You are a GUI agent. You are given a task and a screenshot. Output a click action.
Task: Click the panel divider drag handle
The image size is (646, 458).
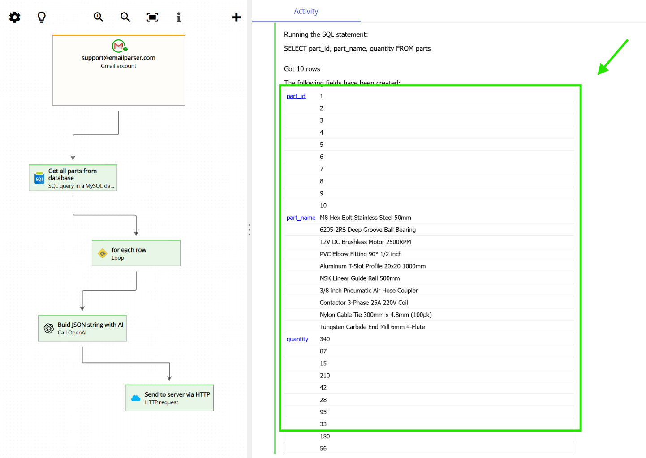tap(249, 230)
